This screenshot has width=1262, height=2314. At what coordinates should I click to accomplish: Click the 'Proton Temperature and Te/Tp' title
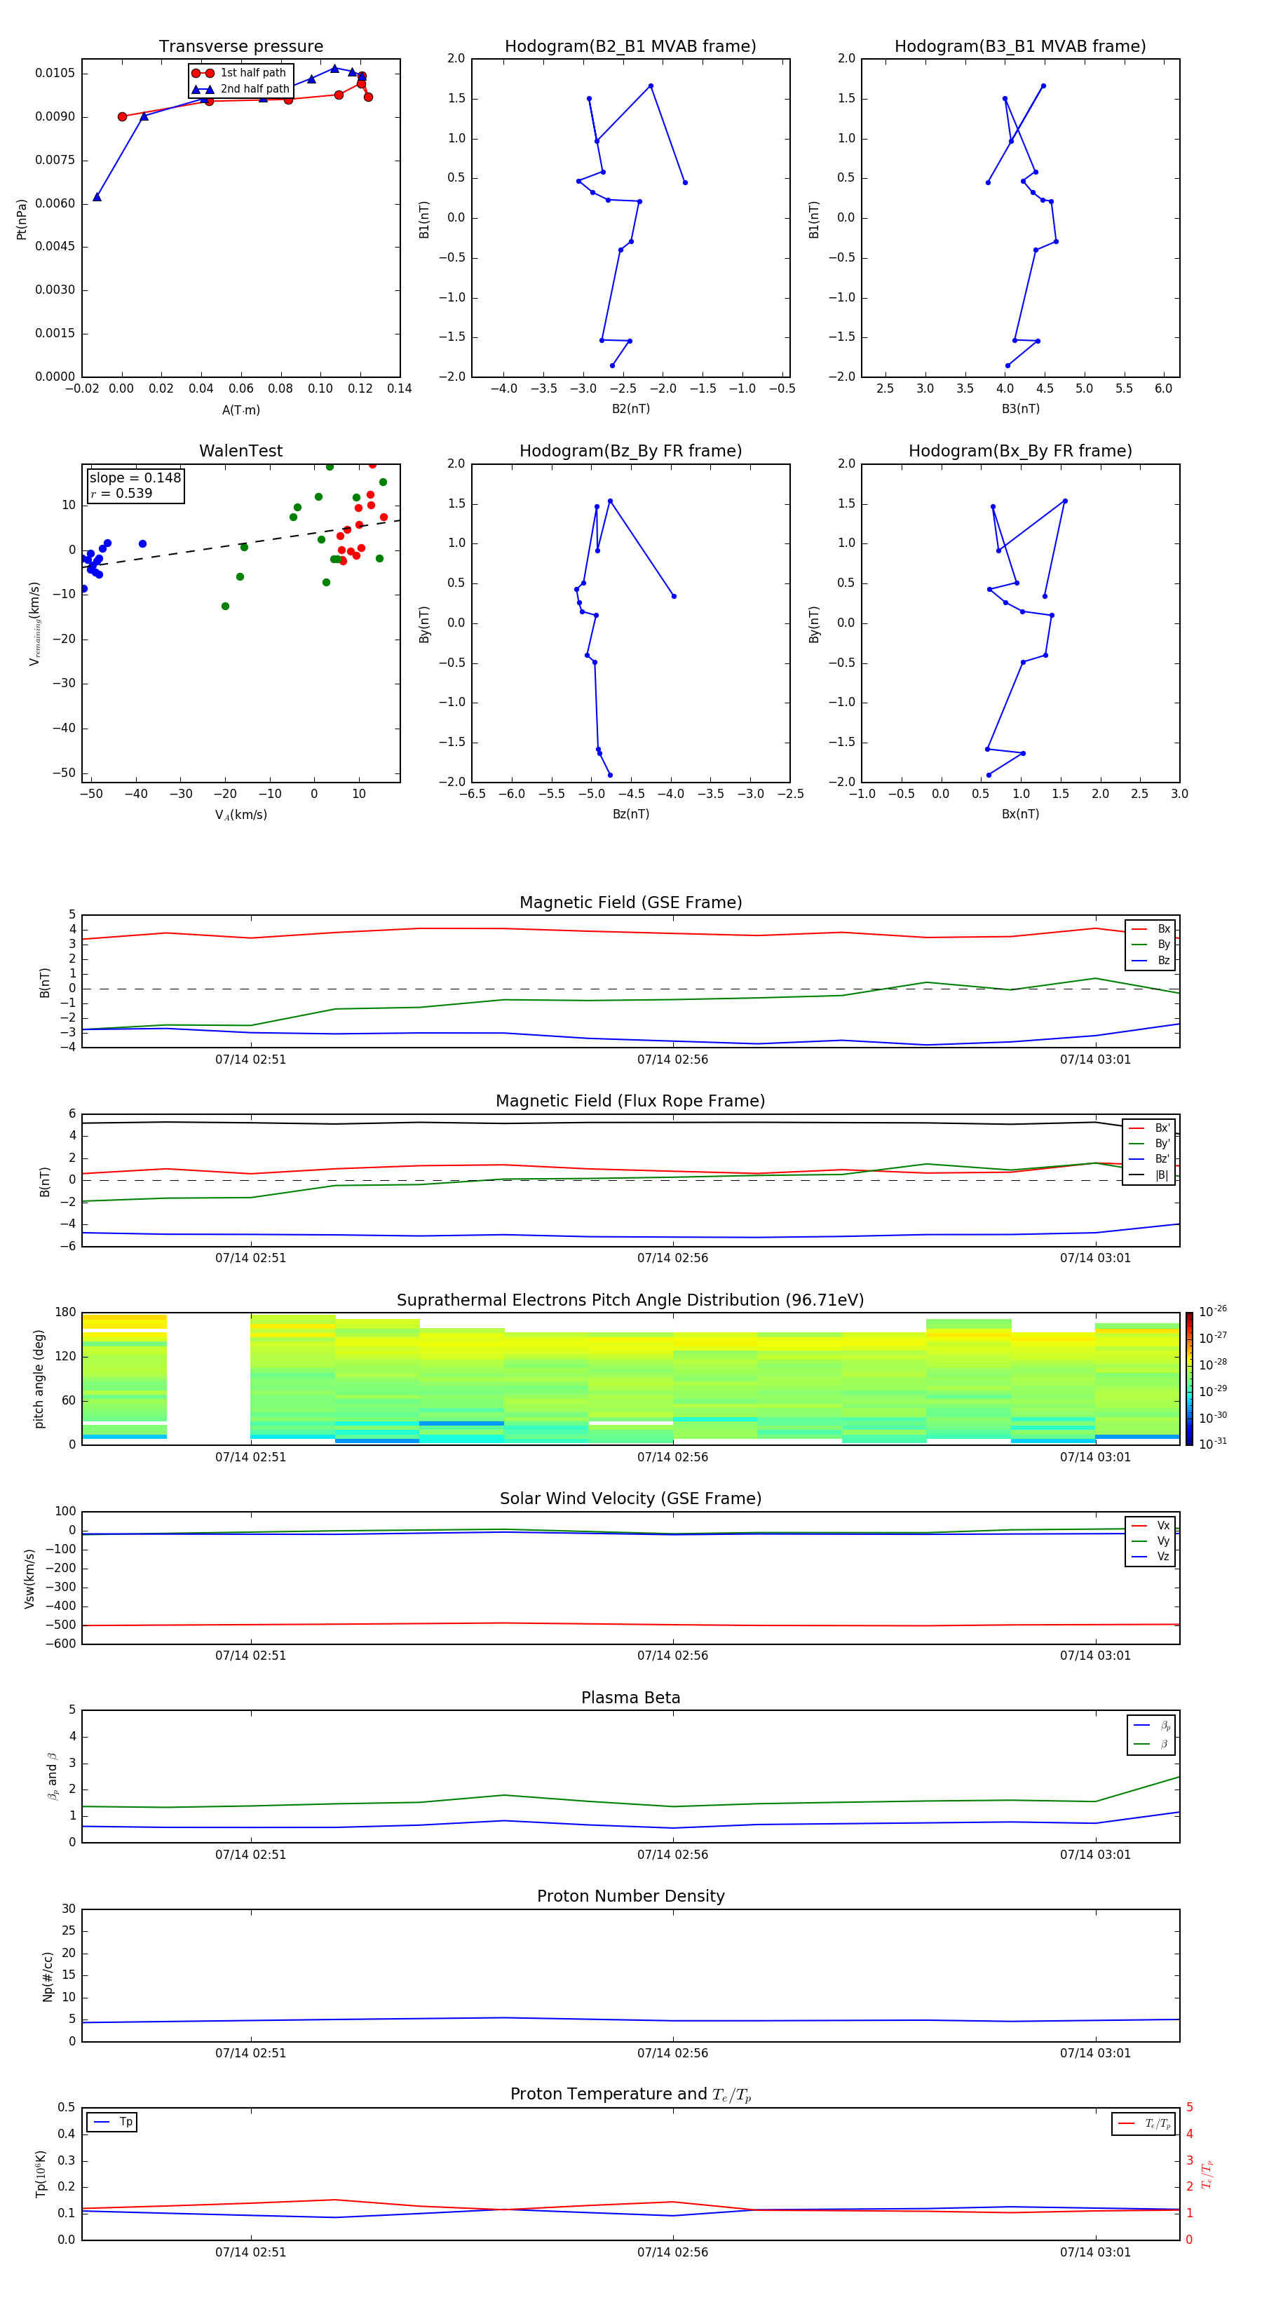(x=630, y=2095)
